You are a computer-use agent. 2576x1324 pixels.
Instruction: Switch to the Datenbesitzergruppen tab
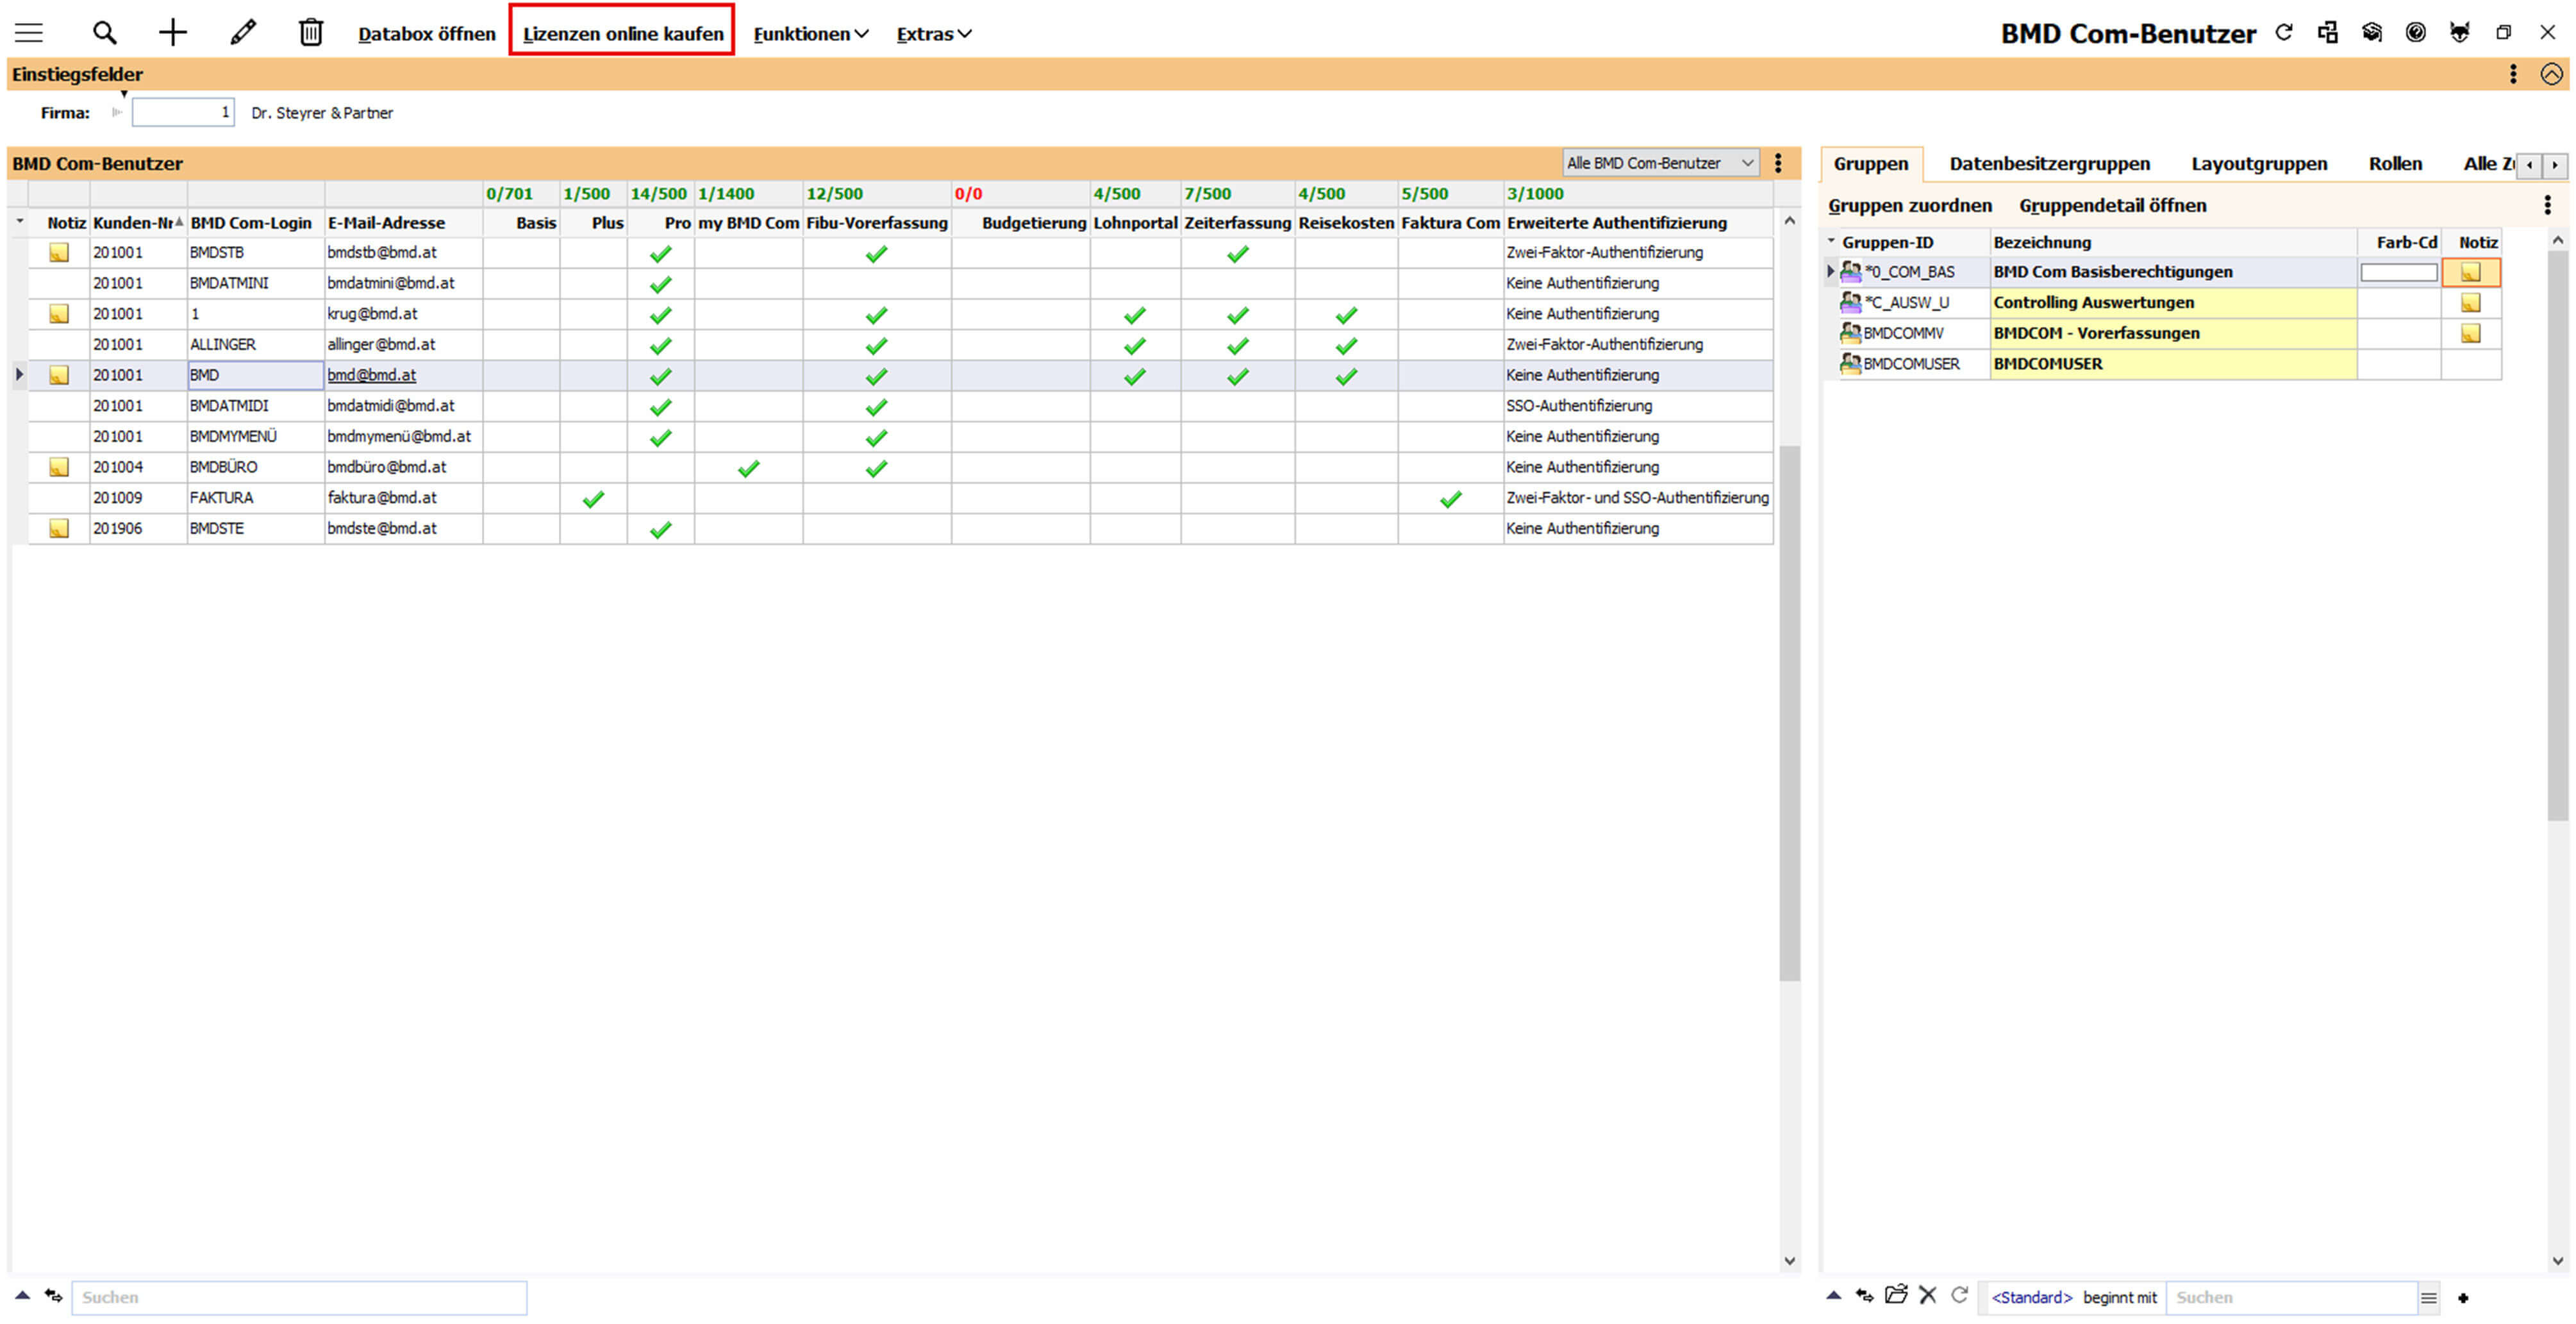[x=2049, y=164]
